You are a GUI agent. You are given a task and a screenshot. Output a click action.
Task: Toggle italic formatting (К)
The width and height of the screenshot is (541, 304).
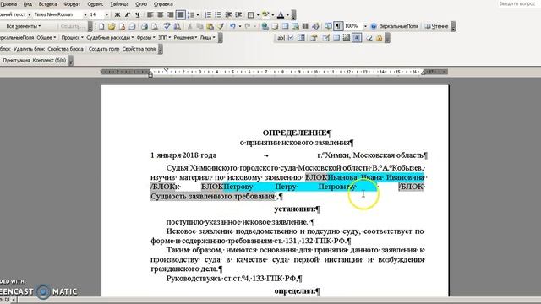pos(128,15)
